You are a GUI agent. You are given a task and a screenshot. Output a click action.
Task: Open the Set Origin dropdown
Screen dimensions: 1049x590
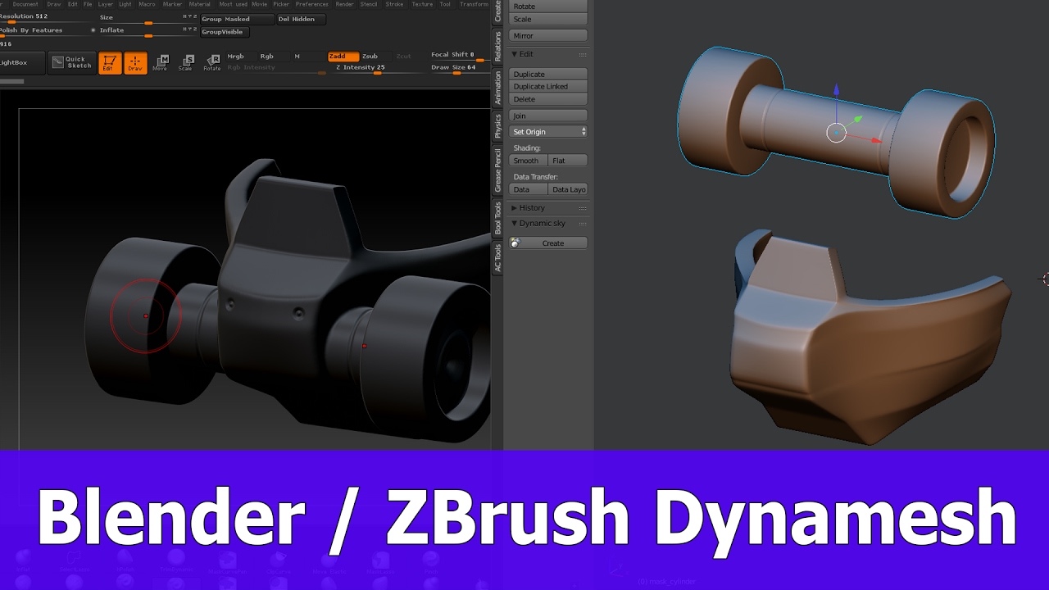[548, 132]
